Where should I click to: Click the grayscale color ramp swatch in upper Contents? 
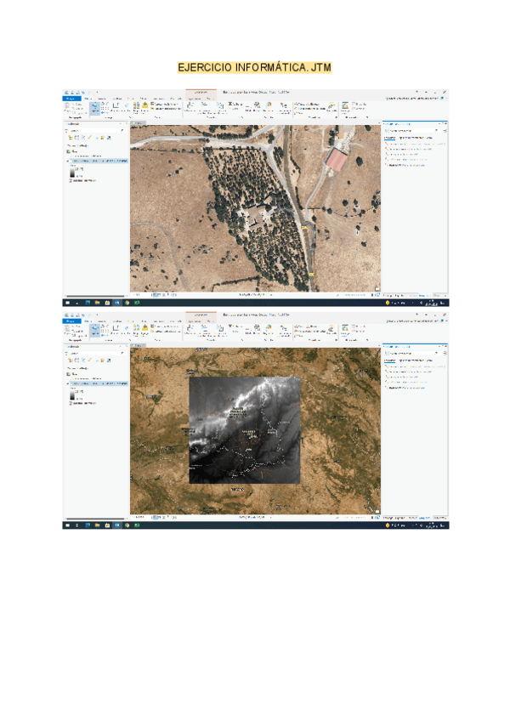(72, 170)
